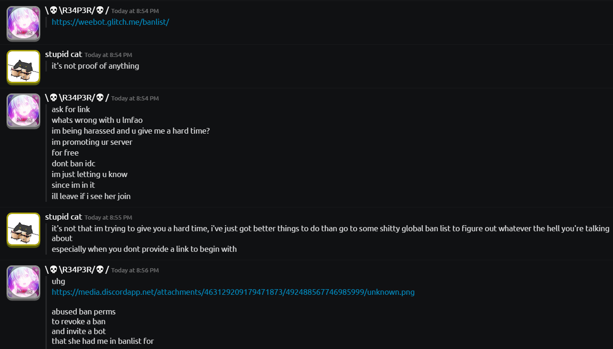This screenshot has width=613, height=349.
Task: Click the R34P3R username above "ask for link"
Action: [77, 98]
